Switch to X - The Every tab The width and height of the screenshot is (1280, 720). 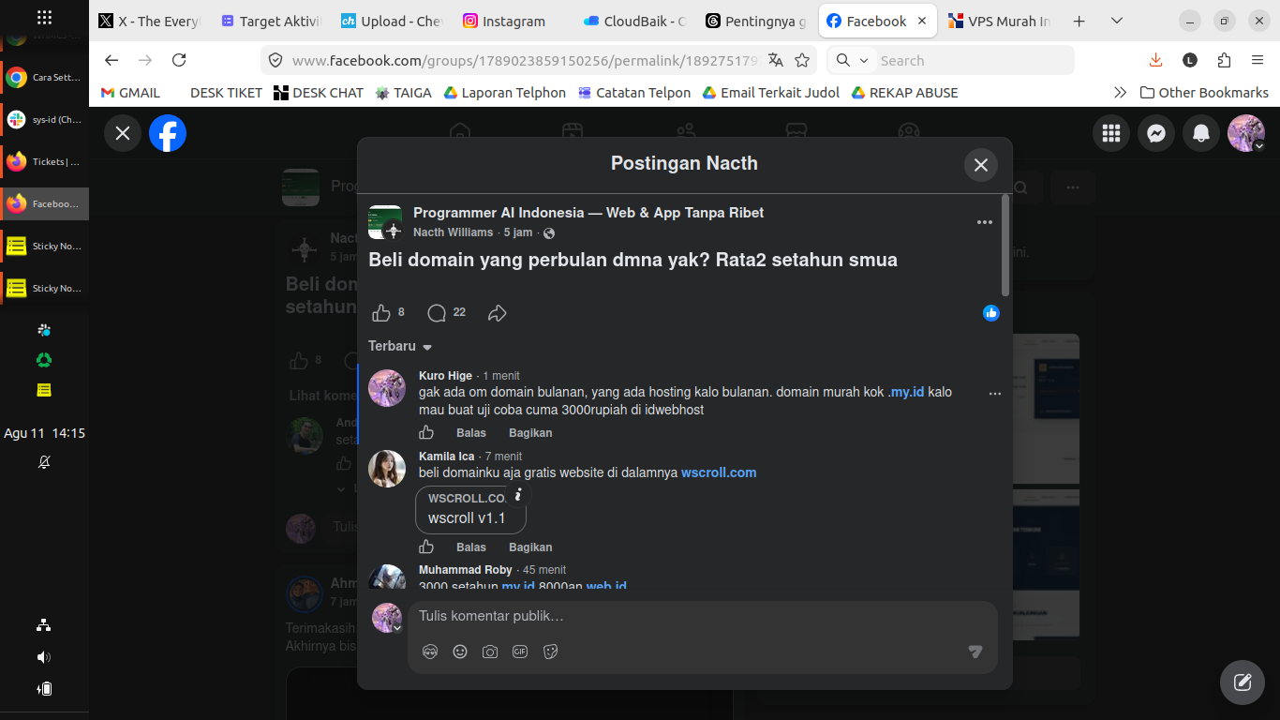click(151, 21)
